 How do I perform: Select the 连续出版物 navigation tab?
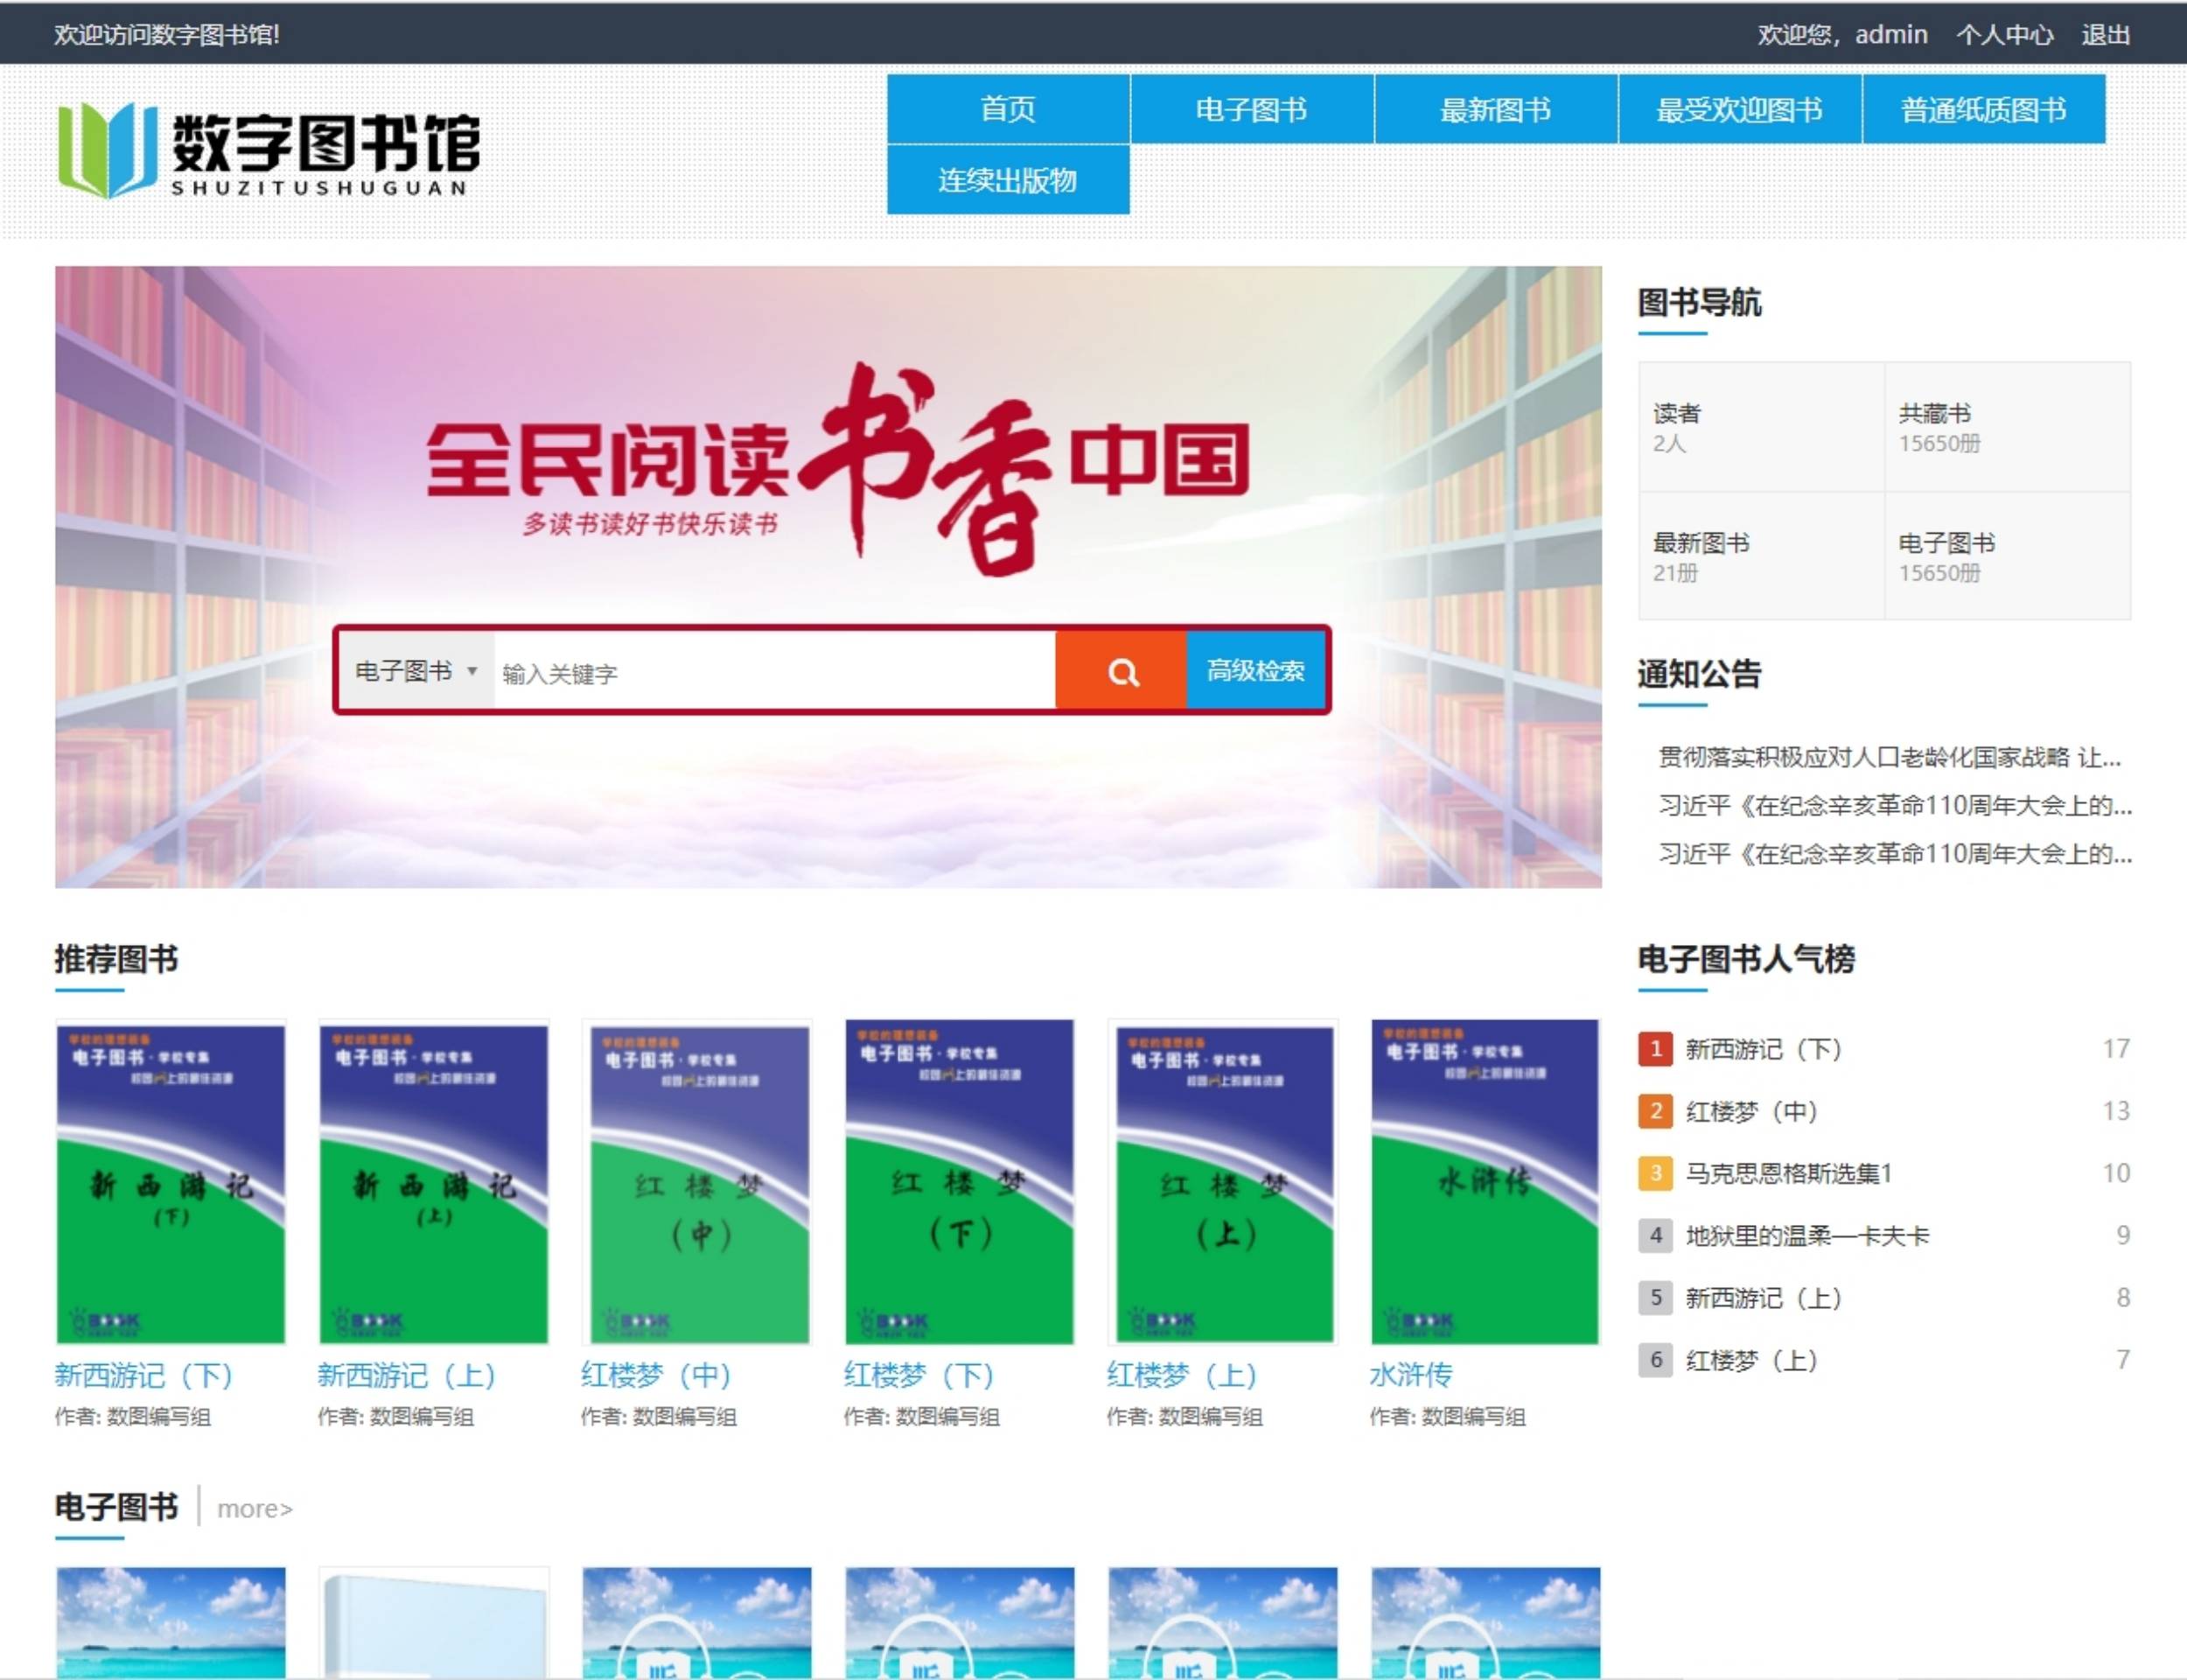pyautogui.click(x=1008, y=180)
